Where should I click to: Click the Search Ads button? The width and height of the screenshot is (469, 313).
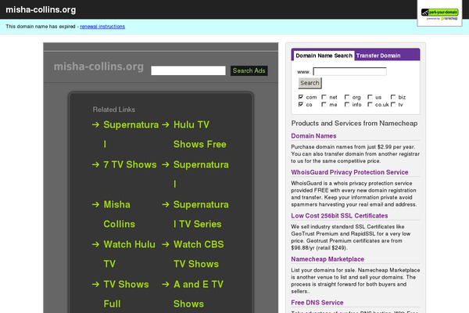click(x=249, y=70)
